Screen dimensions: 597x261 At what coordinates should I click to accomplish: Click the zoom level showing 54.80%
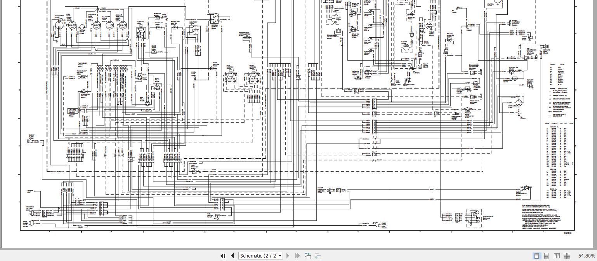click(587, 256)
